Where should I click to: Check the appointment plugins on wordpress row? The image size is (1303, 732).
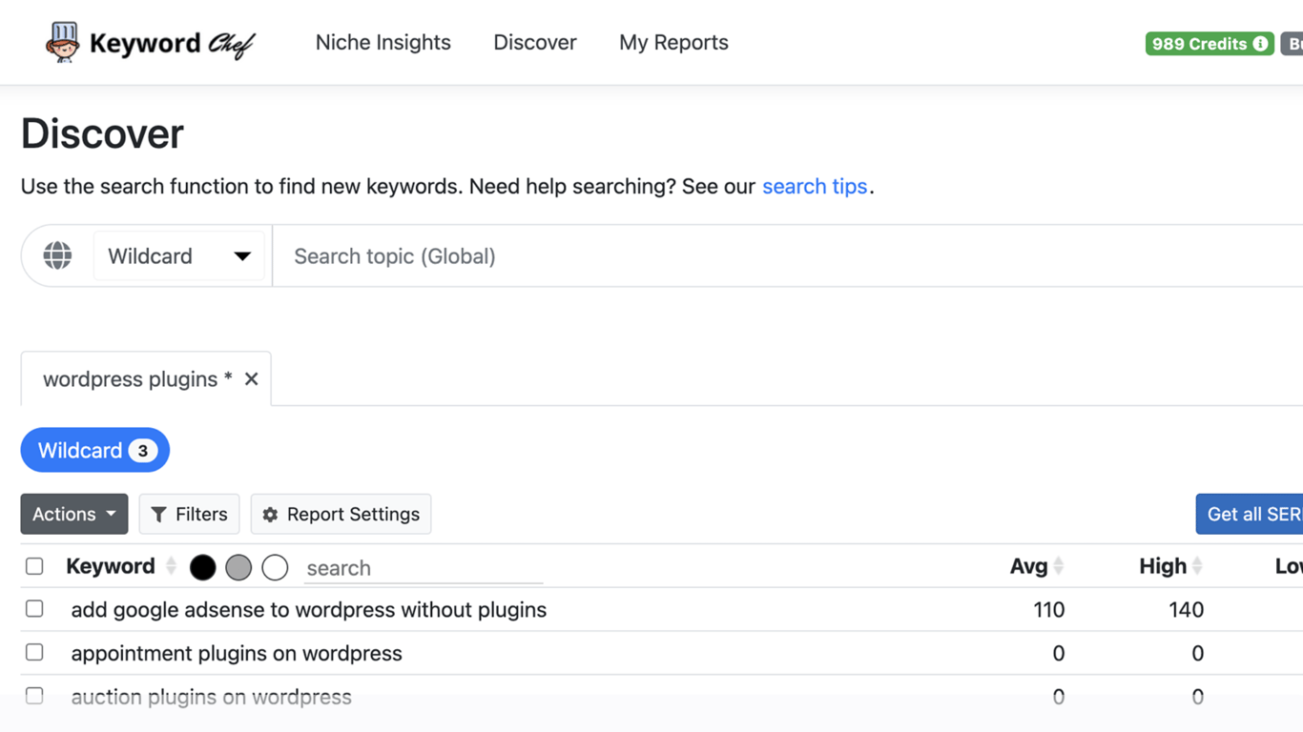[34, 653]
